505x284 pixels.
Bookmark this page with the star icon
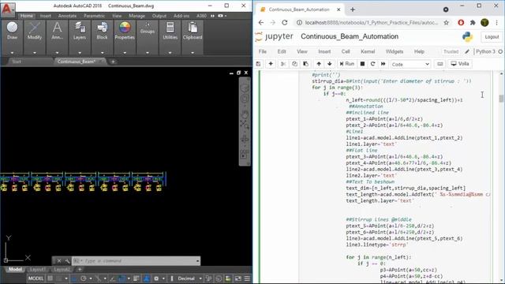(446, 23)
